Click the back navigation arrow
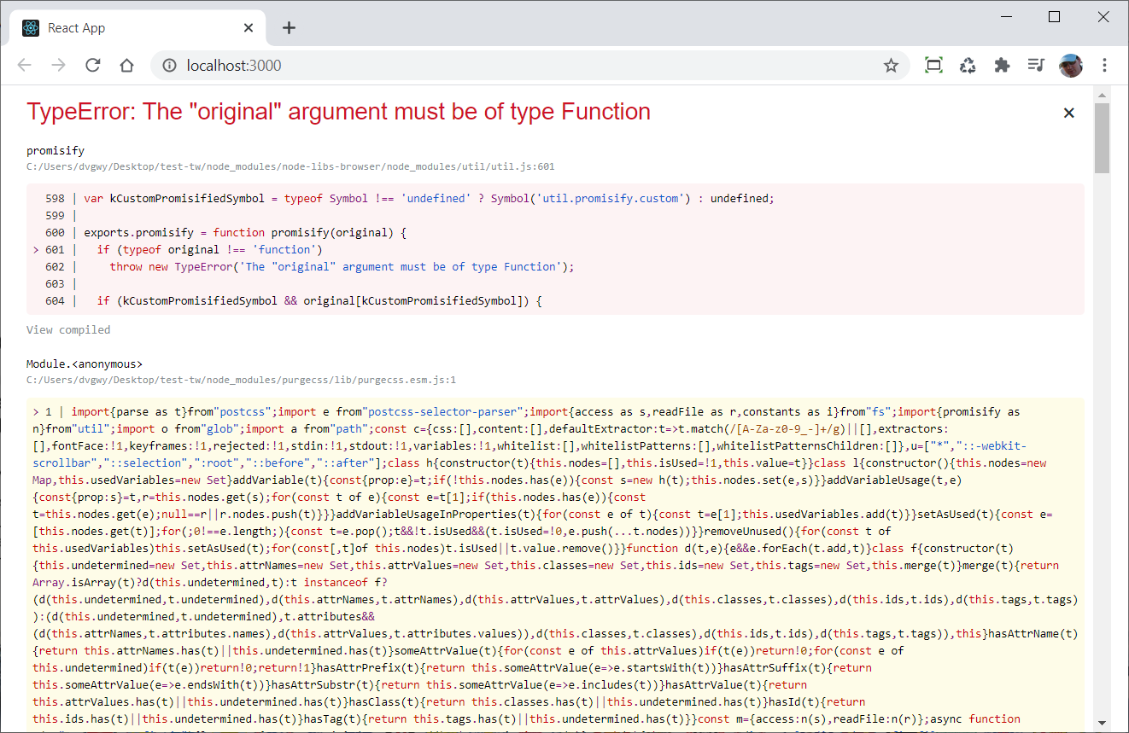The height and width of the screenshot is (733, 1129). pyautogui.click(x=24, y=65)
